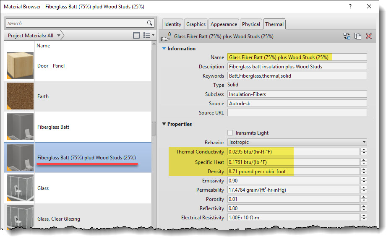Switch to the Physical tab
This screenshot has height=242, width=391.
coord(251,24)
